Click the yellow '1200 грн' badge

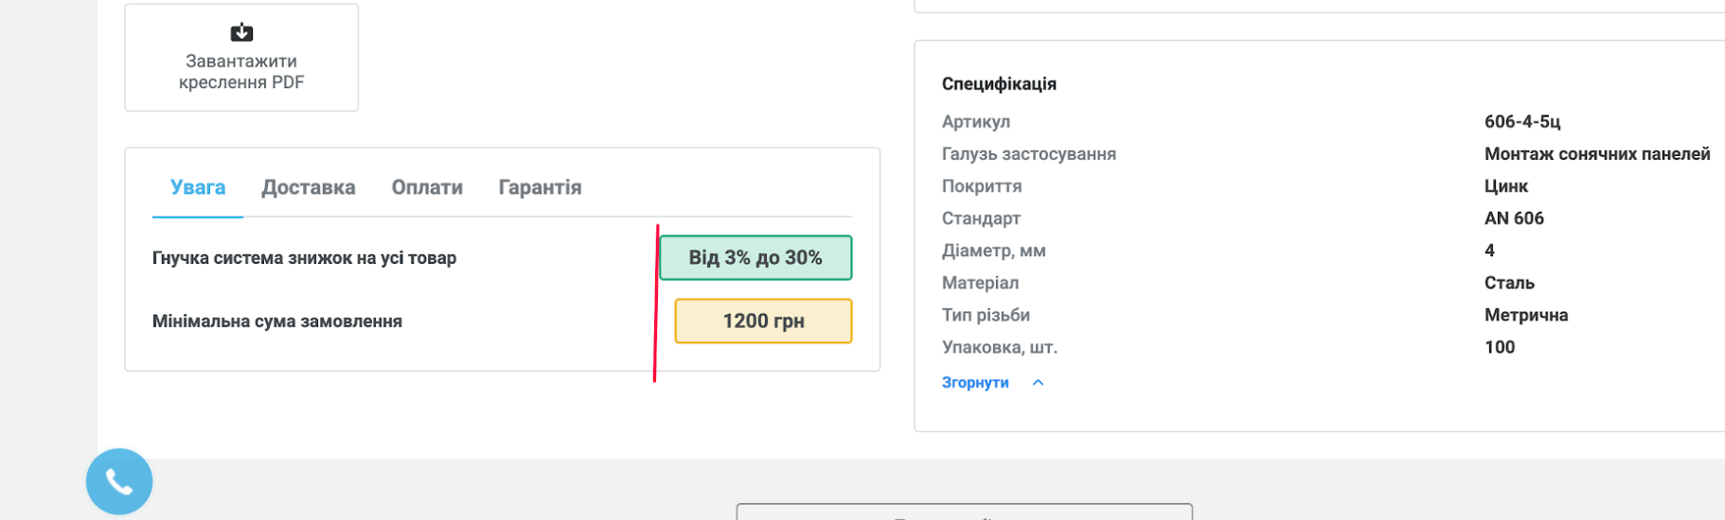coord(763,321)
